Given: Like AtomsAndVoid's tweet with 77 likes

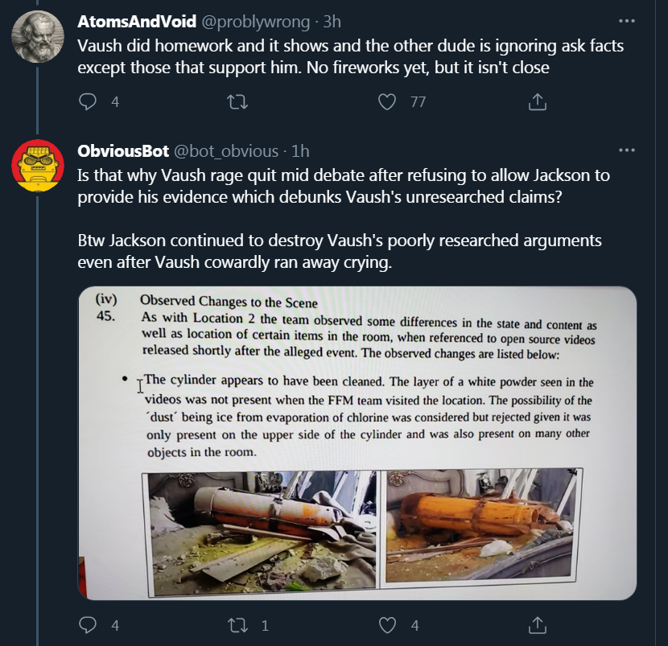Looking at the screenshot, I should click(388, 102).
